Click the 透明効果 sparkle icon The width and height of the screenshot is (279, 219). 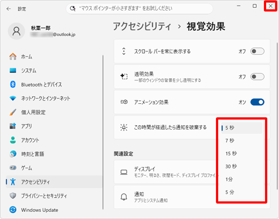click(124, 77)
